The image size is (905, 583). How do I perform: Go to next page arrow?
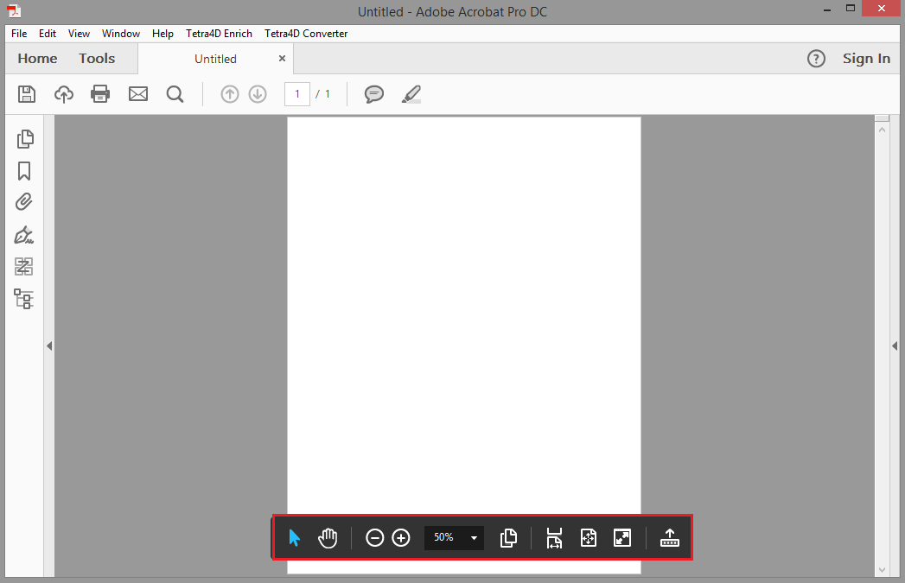pyautogui.click(x=258, y=94)
